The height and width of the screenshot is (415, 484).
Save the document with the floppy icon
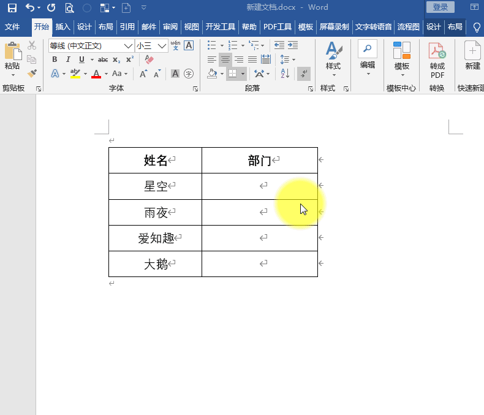click(x=12, y=8)
